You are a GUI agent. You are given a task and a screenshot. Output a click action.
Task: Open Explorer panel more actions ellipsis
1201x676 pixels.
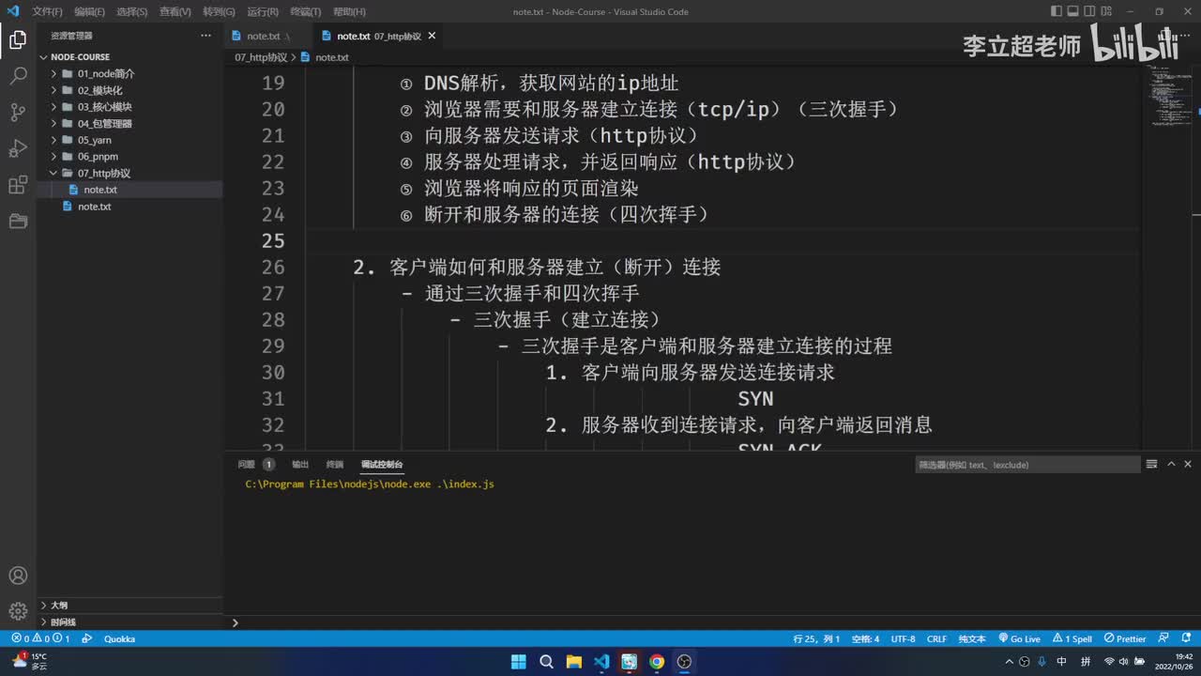point(205,36)
